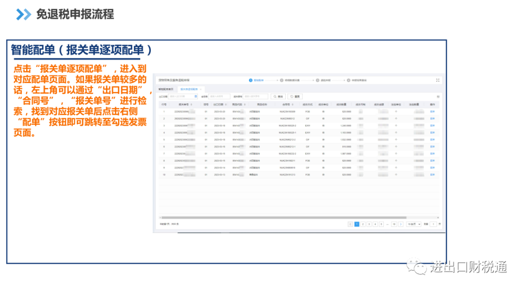Select step 4 申报结果查询 in the progress bar
The width and height of the screenshot is (524, 290).
[x=357, y=80]
